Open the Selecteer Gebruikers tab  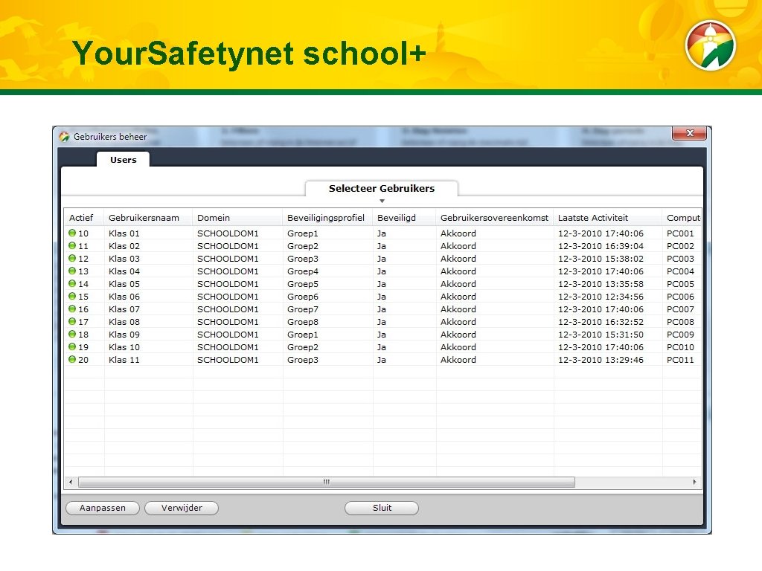coord(382,188)
